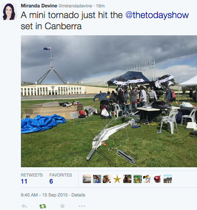View the list of 6 favorites
The image size is (197, 210).
tap(60, 178)
